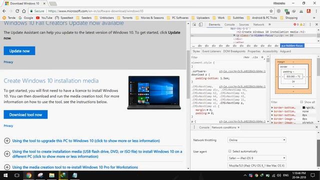The height and width of the screenshot is (180, 320).
Task: Click the Update now button
Action: 19,51
